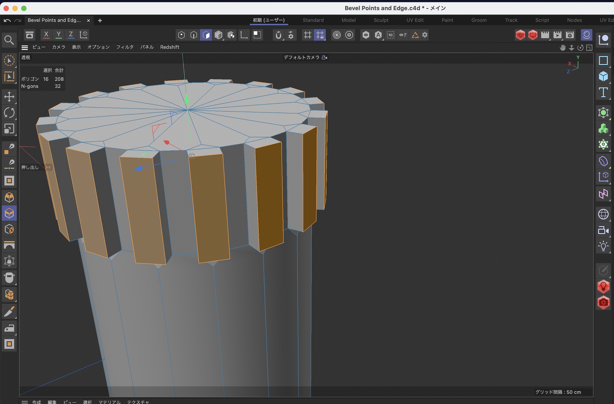Screen dimensions: 614x404
Task: Switch to the Sculpt layout tab
Action: pos(381,20)
